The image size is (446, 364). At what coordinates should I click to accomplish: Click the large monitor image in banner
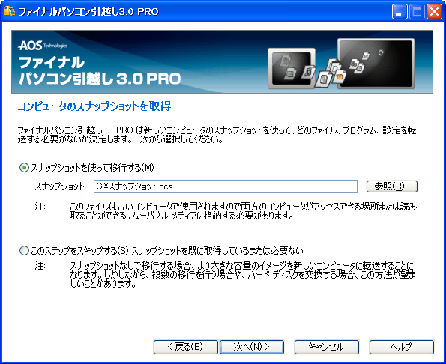[376, 63]
